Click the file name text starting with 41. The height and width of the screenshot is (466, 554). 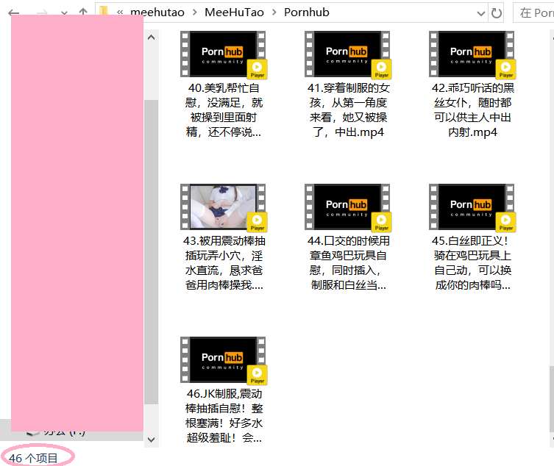tap(349, 110)
